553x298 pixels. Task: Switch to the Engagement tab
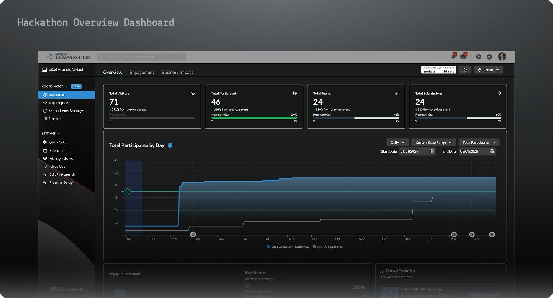click(142, 72)
